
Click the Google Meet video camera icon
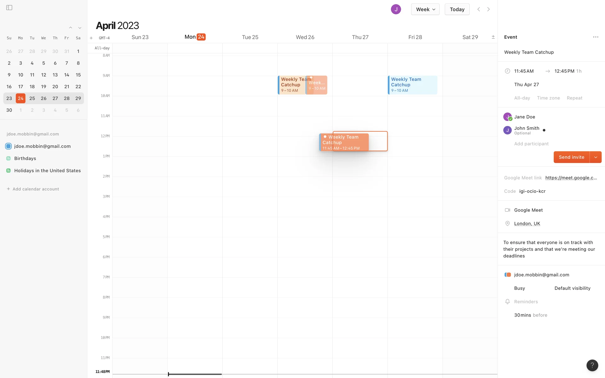(x=507, y=210)
